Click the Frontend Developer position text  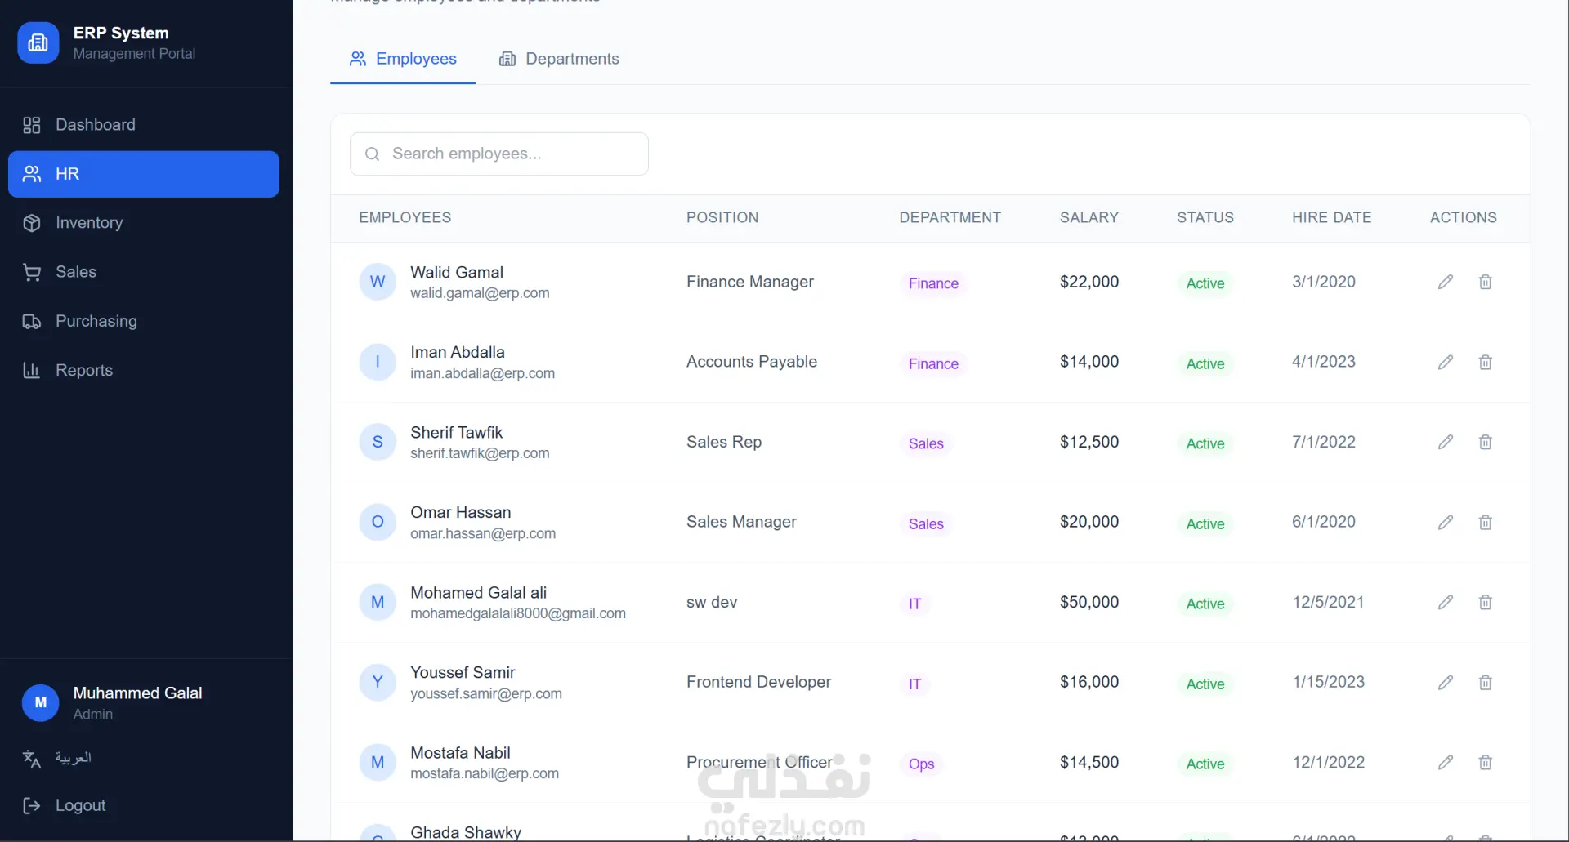(758, 682)
